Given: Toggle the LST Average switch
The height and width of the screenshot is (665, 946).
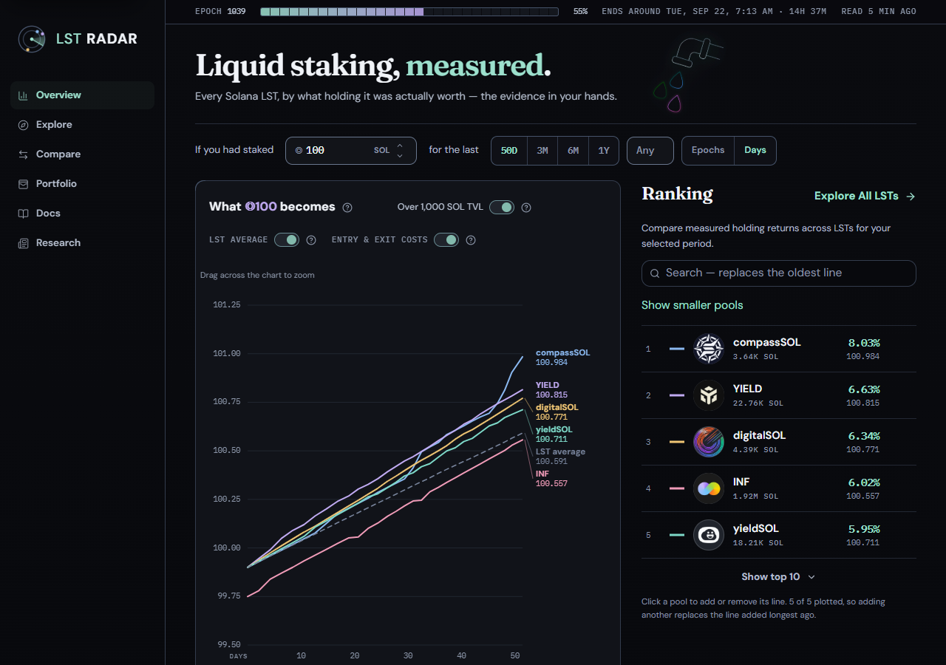Looking at the screenshot, I should click(x=287, y=240).
